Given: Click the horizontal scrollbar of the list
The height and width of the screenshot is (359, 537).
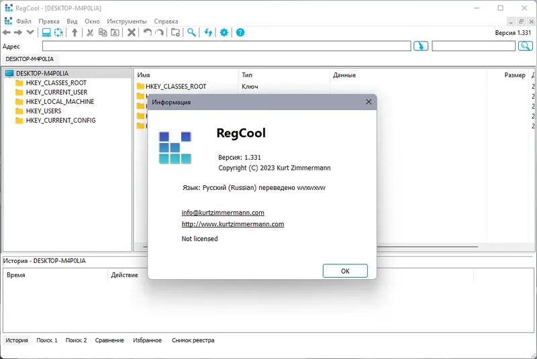Looking at the screenshot, I should 427,246.
